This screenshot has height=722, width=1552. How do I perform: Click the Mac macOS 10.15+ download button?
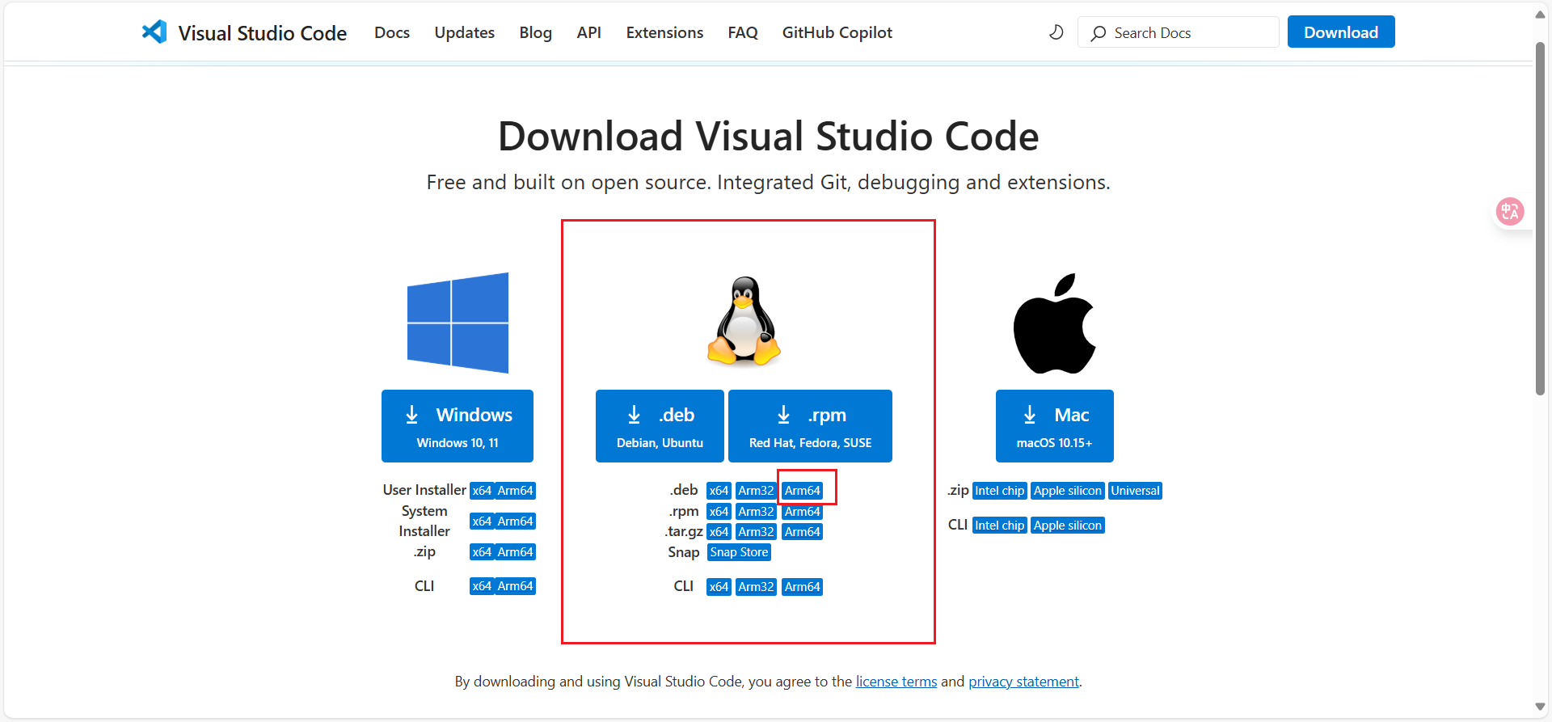[x=1054, y=426]
